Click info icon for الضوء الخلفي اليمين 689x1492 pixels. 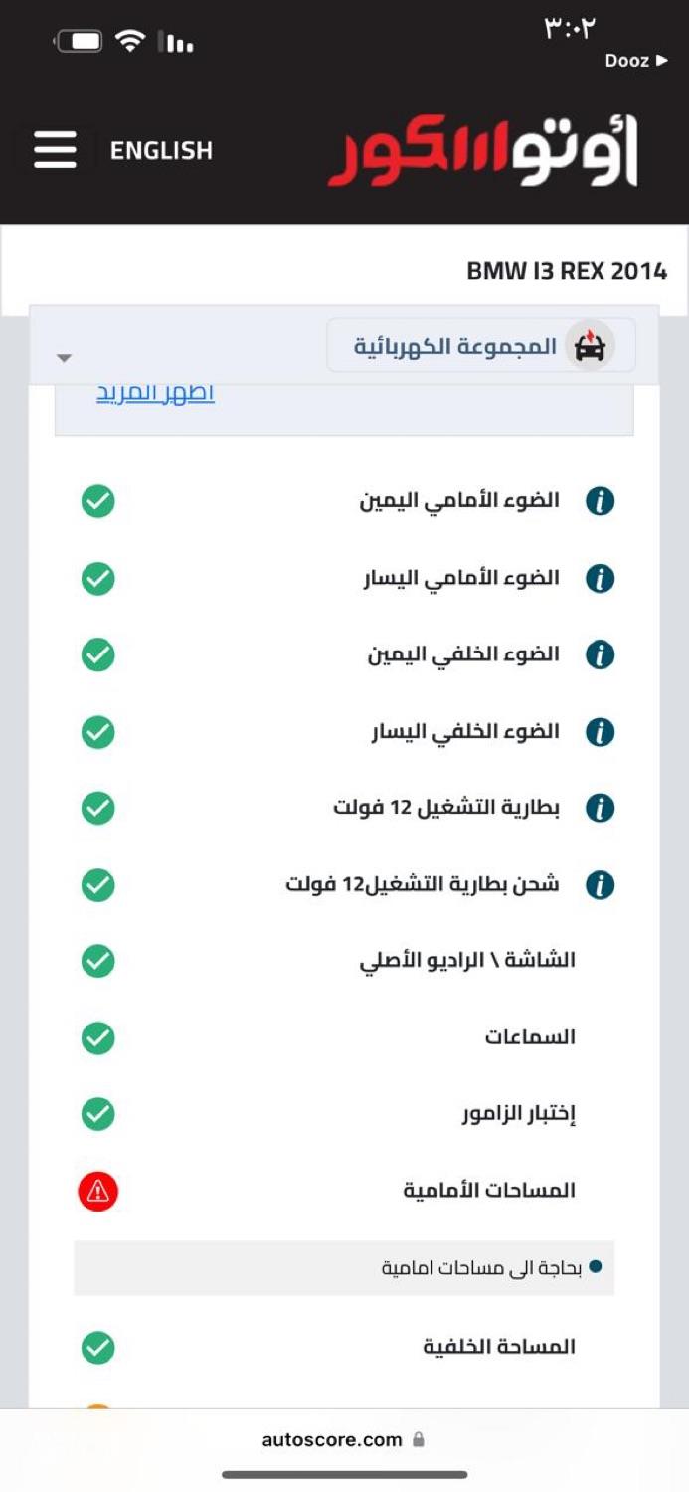[600, 654]
